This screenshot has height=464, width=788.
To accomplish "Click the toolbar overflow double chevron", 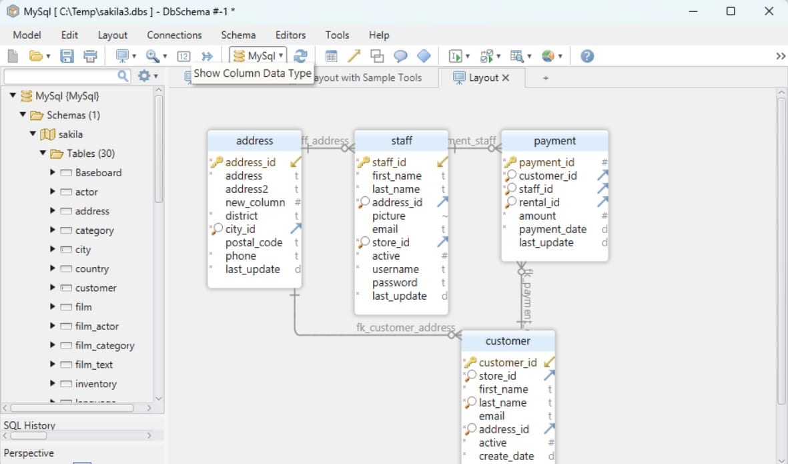I will 781,56.
